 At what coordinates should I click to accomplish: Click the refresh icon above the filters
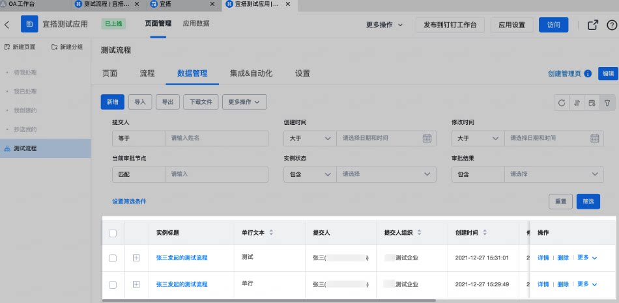point(562,103)
